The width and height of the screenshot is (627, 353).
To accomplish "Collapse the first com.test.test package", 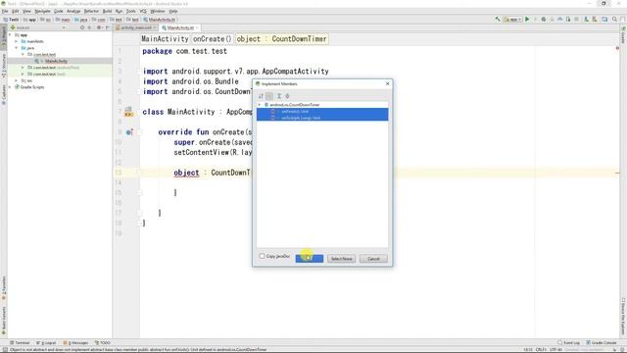I will pos(24,55).
